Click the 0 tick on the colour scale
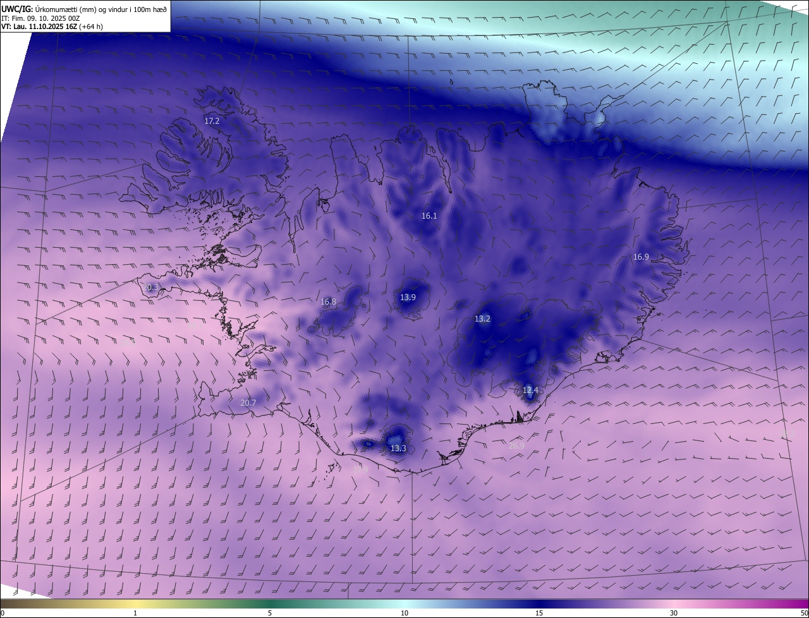 tap(3, 613)
